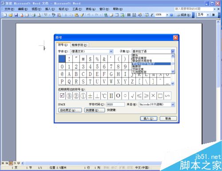
Task: Select the plus-minus recent symbol
Action: 90,95
